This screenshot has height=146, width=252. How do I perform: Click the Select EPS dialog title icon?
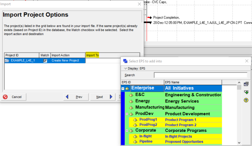tap(125, 61)
